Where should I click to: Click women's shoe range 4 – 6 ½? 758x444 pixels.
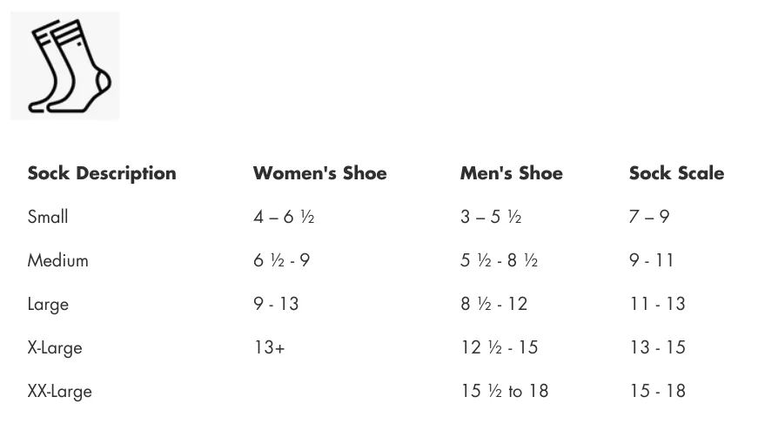click(x=284, y=217)
